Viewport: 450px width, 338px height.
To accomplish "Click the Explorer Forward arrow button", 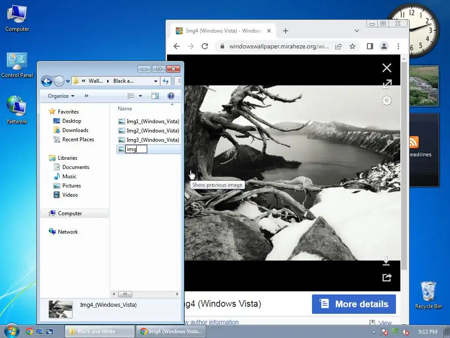I will (x=59, y=81).
